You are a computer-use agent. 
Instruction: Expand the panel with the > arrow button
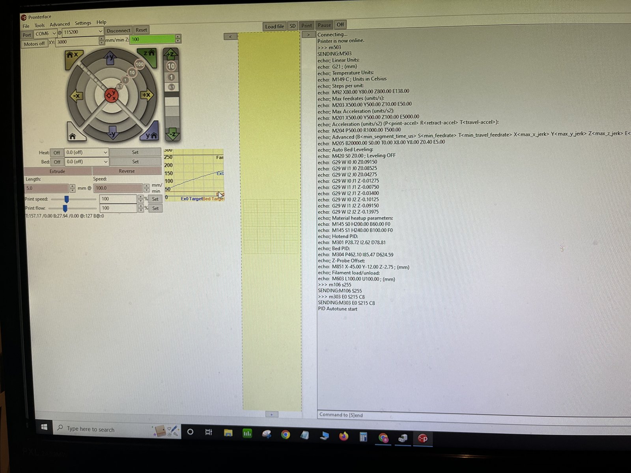[308, 35]
